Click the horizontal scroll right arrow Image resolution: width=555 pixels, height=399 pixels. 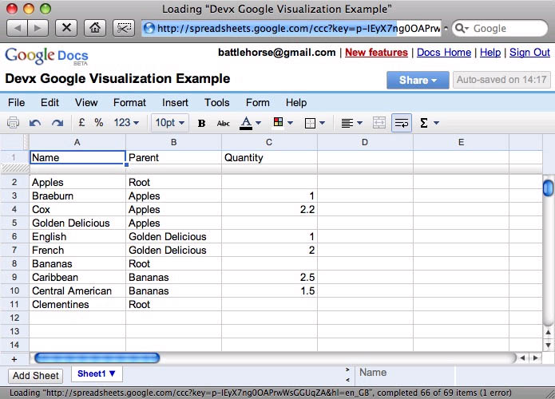click(536, 358)
